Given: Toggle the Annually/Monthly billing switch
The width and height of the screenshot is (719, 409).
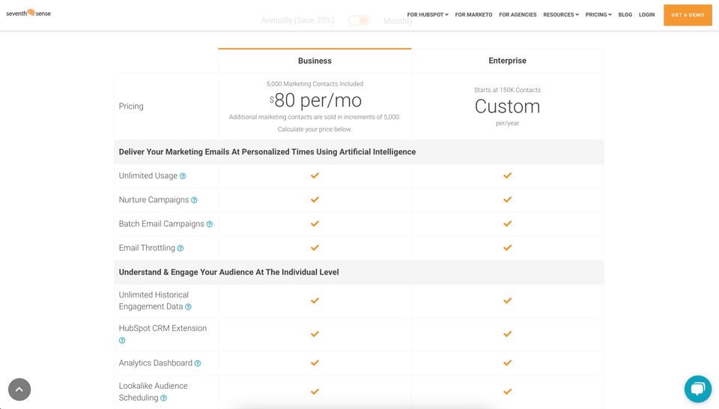Looking at the screenshot, I should [359, 20].
